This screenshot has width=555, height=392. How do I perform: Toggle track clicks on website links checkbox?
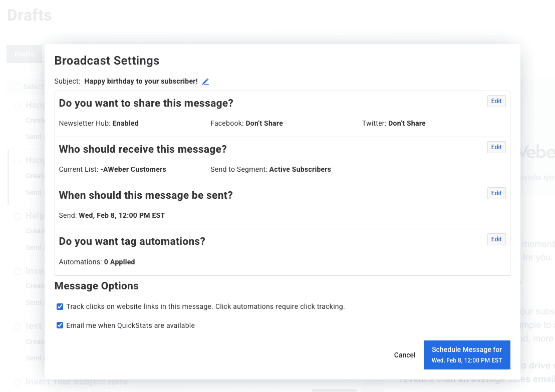pyautogui.click(x=60, y=306)
